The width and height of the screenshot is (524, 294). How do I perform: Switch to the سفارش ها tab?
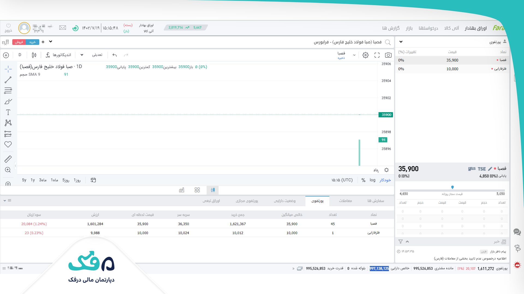click(x=376, y=201)
